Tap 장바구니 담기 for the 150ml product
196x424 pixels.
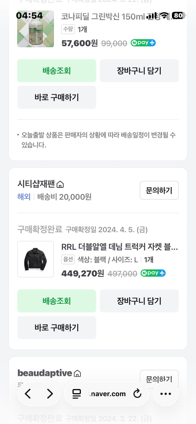[139, 71]
